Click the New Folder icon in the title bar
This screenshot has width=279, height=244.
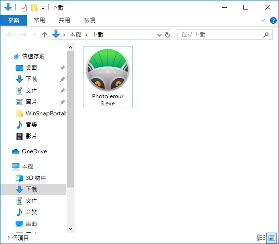[x=34, y=8]
